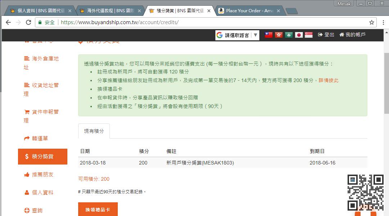Click the Taiwan flag icon
This screenshot has height=216, width=389.
(x=269, y=35)
